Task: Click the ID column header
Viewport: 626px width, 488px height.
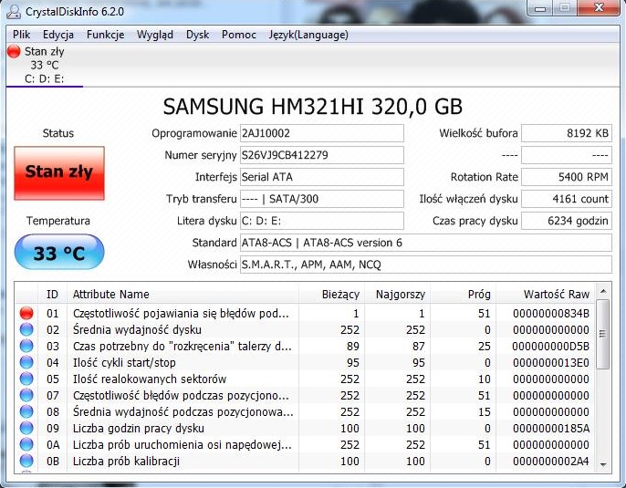Action: coord(52,294)
